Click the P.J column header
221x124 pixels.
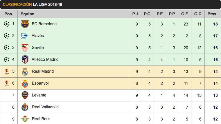pos(135,14)
